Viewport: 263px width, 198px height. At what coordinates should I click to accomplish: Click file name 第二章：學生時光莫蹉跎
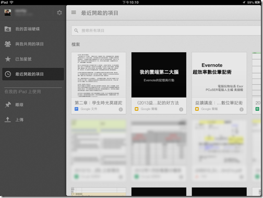coord(99,103)
